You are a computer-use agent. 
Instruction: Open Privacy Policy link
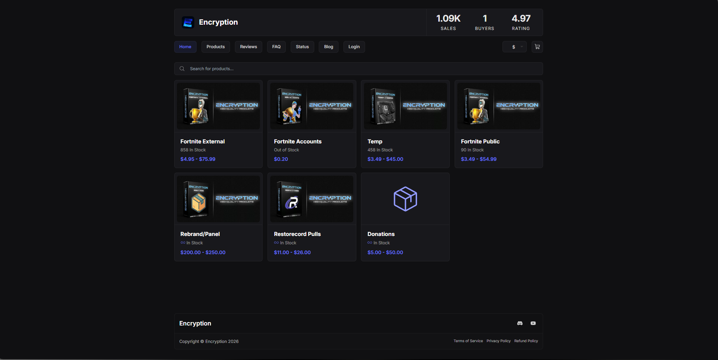[499, 341]
